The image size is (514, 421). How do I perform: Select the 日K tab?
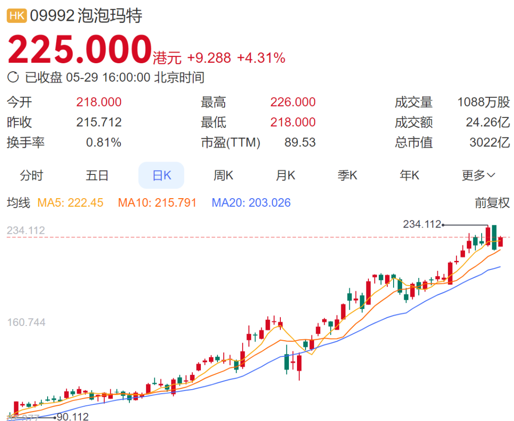point(161,175)
